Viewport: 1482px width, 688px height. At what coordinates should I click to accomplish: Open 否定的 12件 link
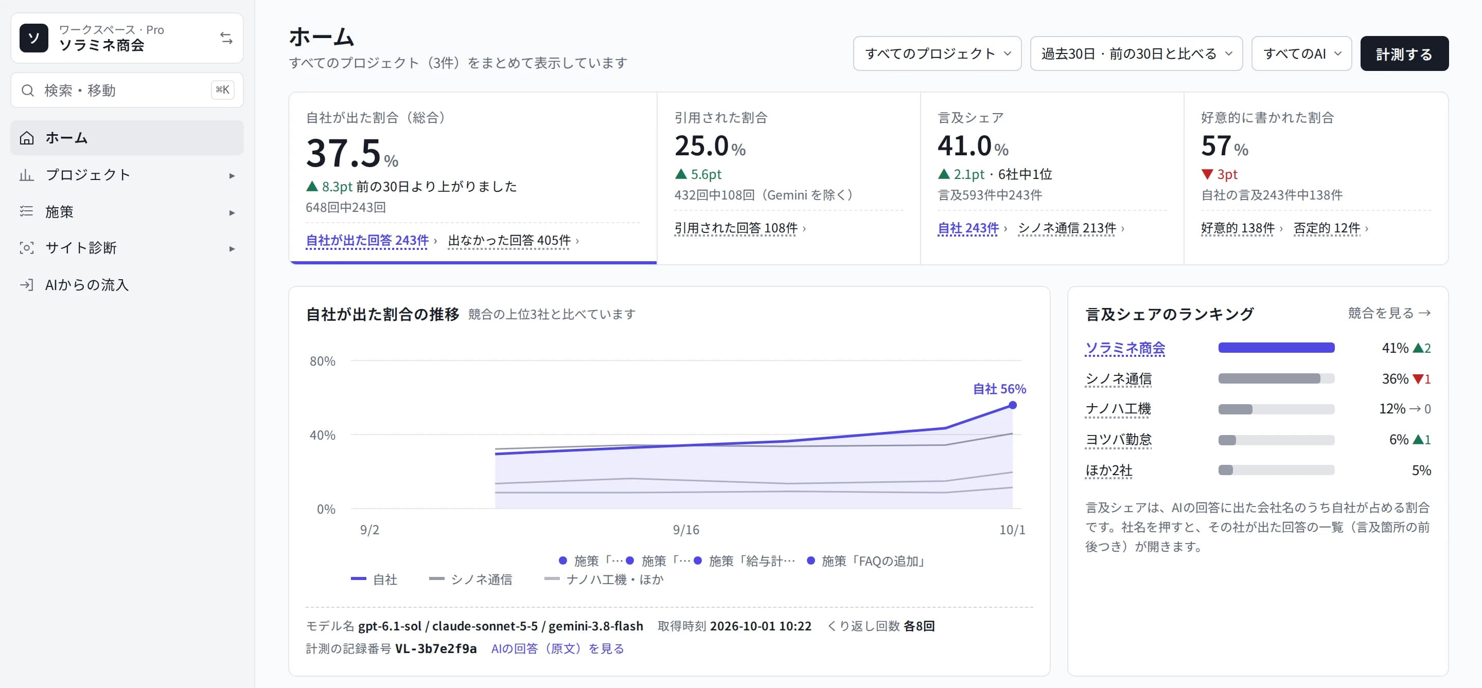1326,228
